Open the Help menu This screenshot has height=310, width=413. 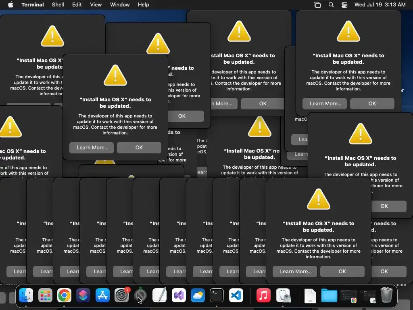144,4
